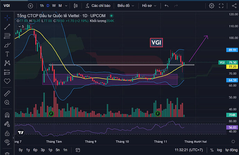This screenshot has width=239, height=155.
Task: Click the 64.59 lower band label
Action: [232, 80]
